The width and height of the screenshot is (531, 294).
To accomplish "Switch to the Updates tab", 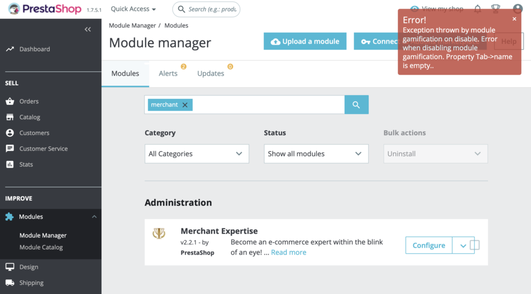I will [x=211, y=74].
